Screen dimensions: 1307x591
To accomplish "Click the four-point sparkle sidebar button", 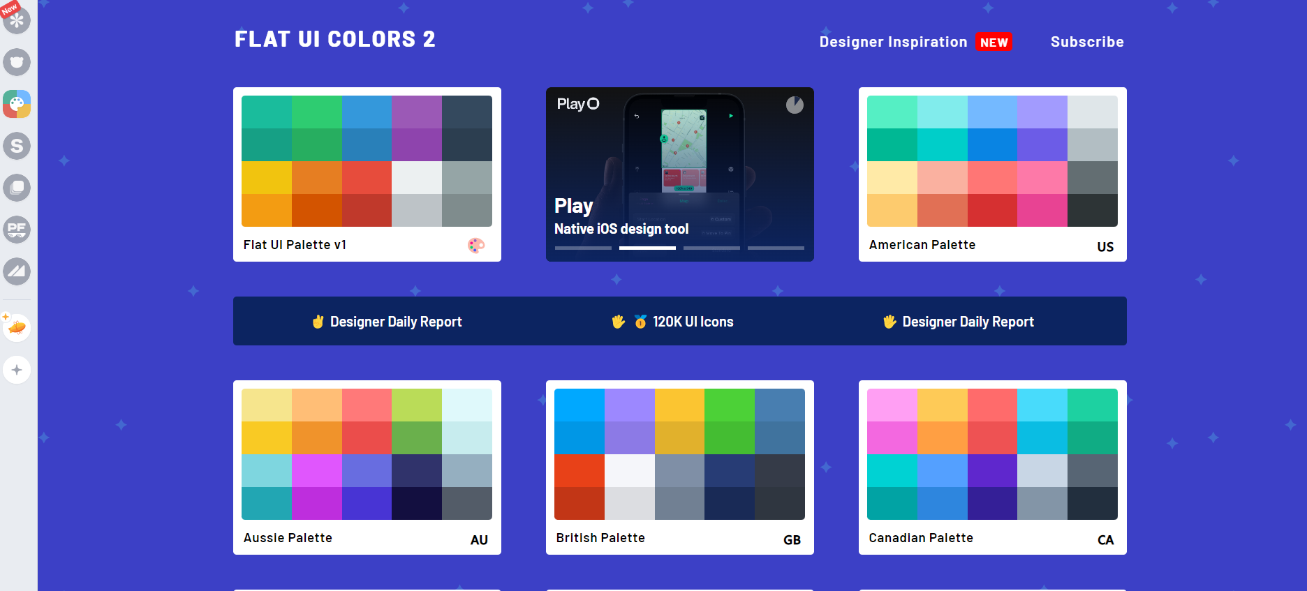I will click(17, 370).
